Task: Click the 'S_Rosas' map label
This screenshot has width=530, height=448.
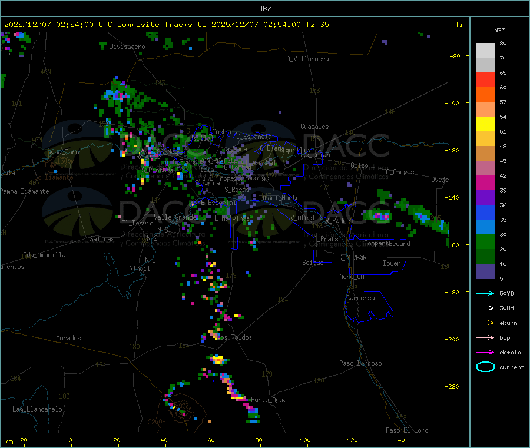Action: pos(237,190)
